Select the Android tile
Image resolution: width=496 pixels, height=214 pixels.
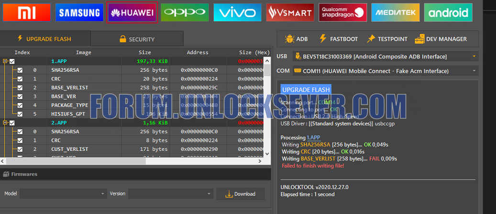pyautogui.click(x=448, y=12)
